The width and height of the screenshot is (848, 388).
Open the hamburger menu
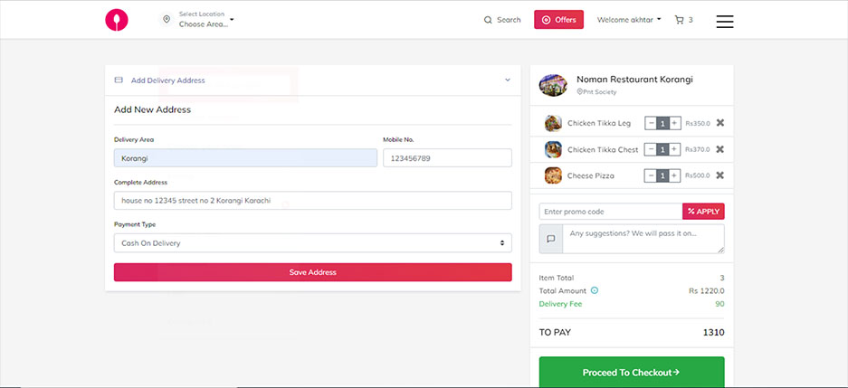pos(724,21)
